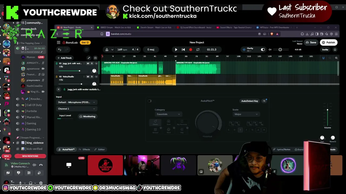Open BandLab notifications bell
This screenshot has width=346, height=194.
click(335, 50)
